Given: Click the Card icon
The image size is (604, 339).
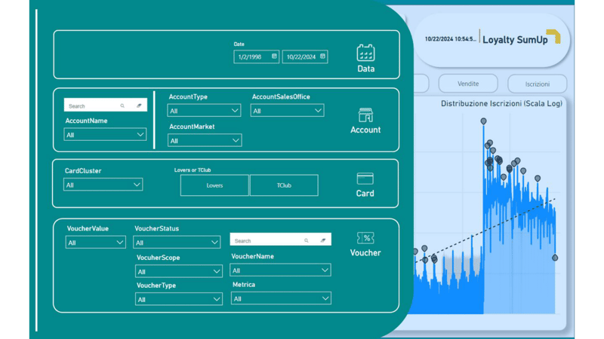Looking at the screenshot, I should (365, 179).
